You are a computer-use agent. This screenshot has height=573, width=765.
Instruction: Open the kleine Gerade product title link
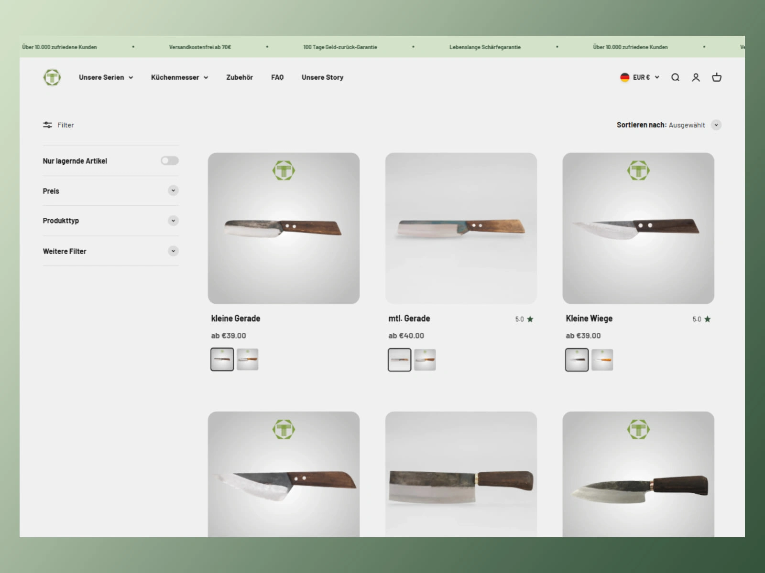pyautogui.click(x=236, y=318)
